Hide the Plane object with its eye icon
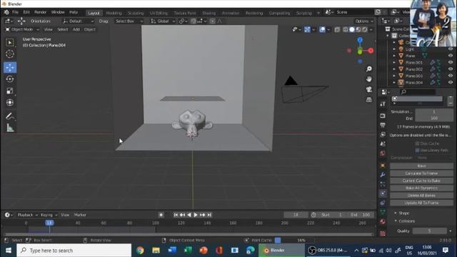This screenshot has height=257, width=457. [x=451, y=56]
